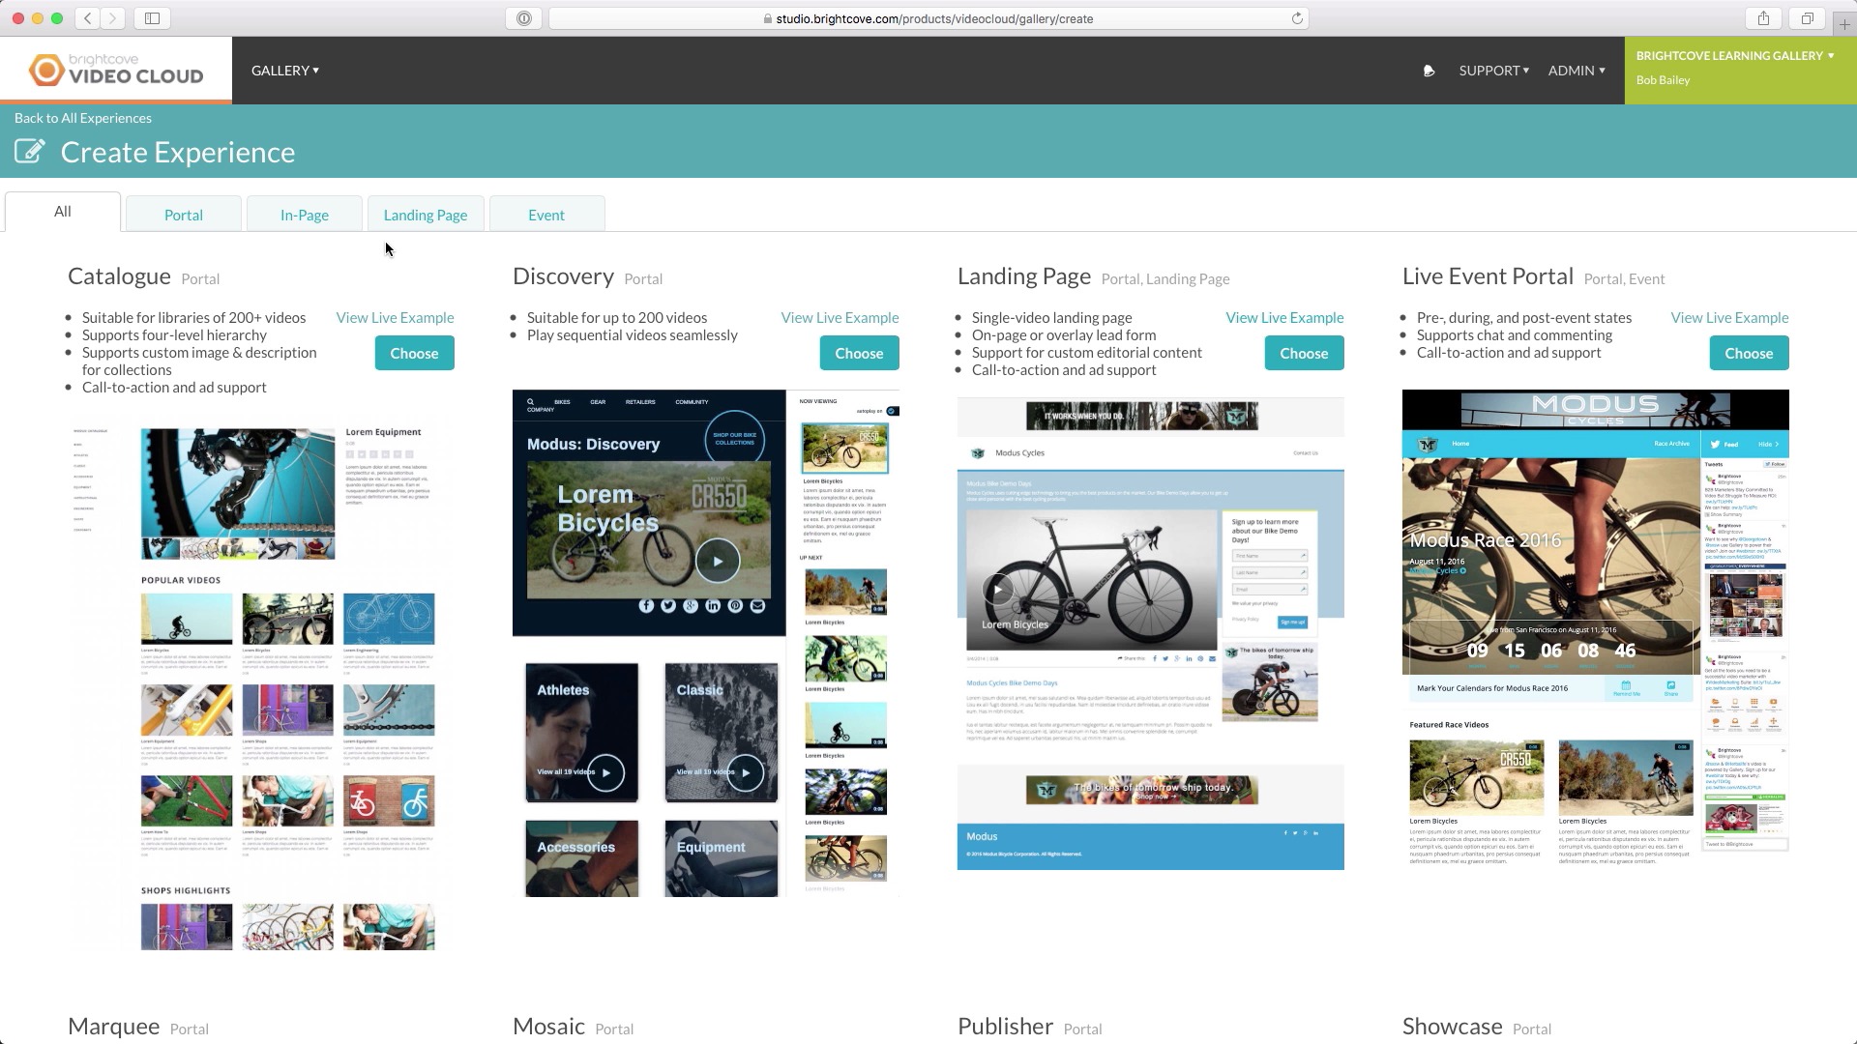The height and width of the screenshot is (1044, 1857).
Task: Select the In-Page filter tab
Action: point(304,215)
